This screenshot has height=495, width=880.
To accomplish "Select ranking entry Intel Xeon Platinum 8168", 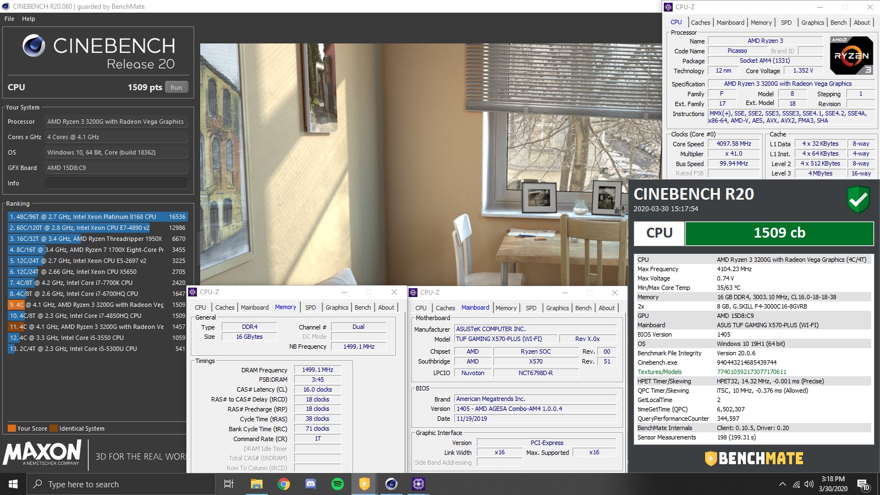I will (97, 217).
